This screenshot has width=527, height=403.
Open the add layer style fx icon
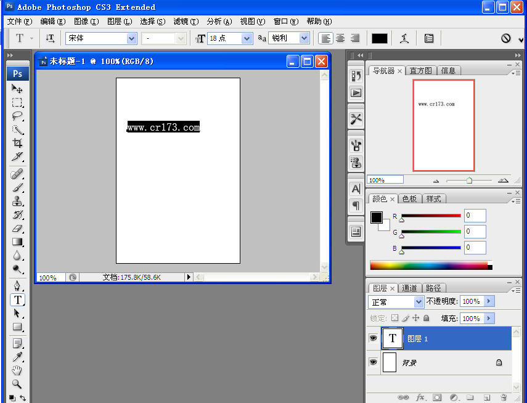[x=421, y=397]
